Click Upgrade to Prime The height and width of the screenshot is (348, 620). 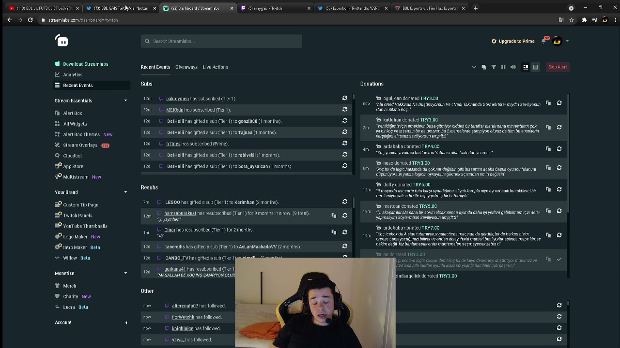[x=513, y=41]
